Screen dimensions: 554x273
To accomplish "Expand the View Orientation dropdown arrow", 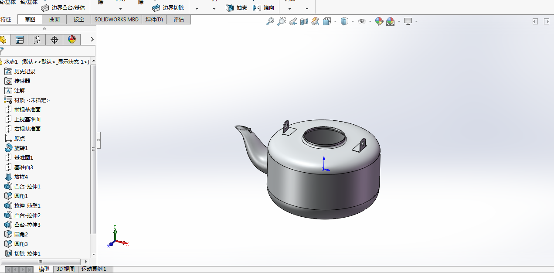I will (x=335, y=21).
